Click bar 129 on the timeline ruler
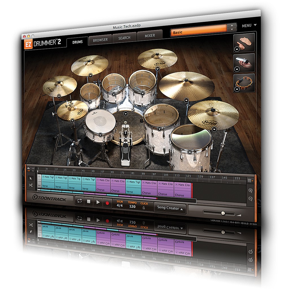The width and height of the screenshot is (289, 289). (200, 177)
